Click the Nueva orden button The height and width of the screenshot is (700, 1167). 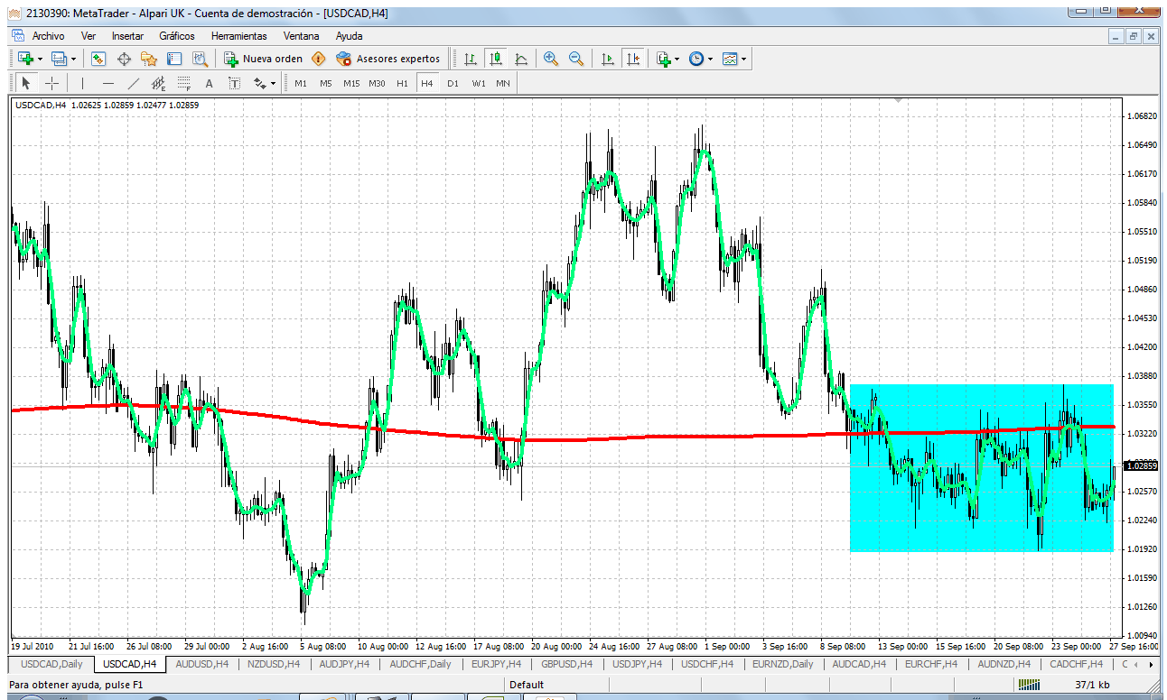pos(263,59)
